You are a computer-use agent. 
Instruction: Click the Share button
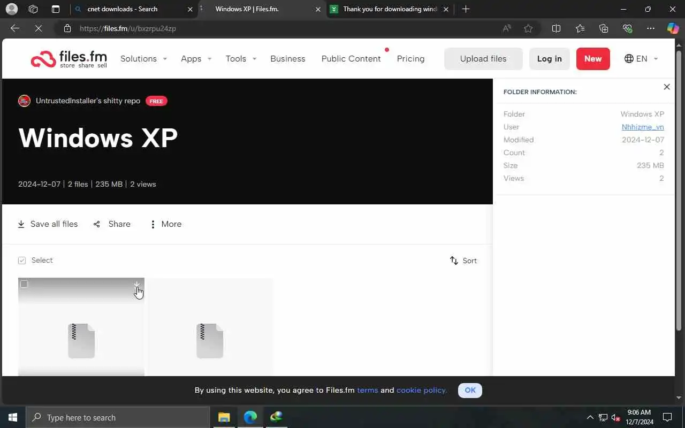tap(112, 224)
